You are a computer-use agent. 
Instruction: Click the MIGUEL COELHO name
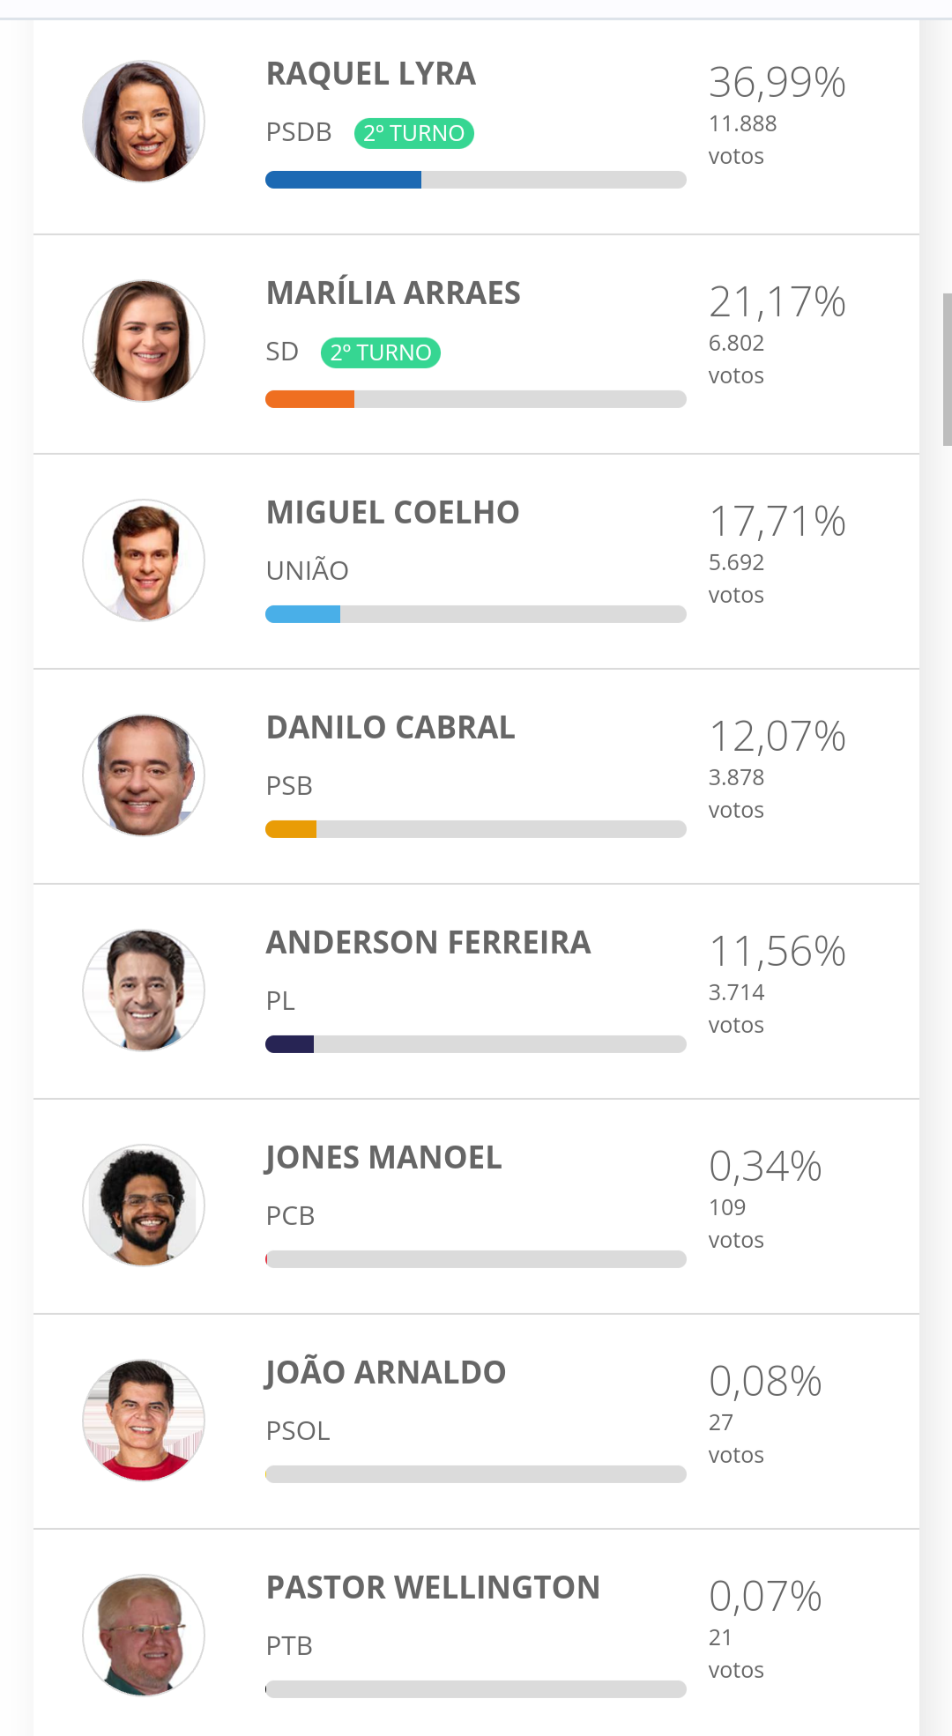click(393, 512)
